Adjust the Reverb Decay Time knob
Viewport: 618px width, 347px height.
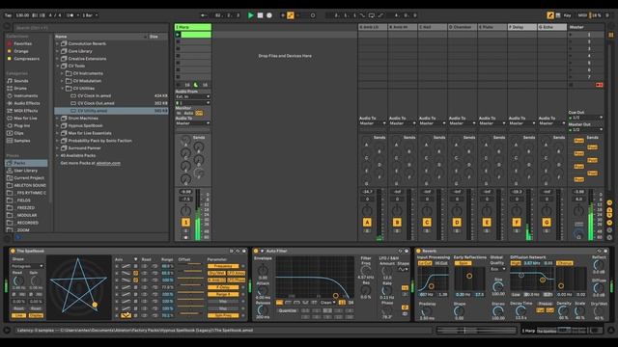[x=520, y=311]
